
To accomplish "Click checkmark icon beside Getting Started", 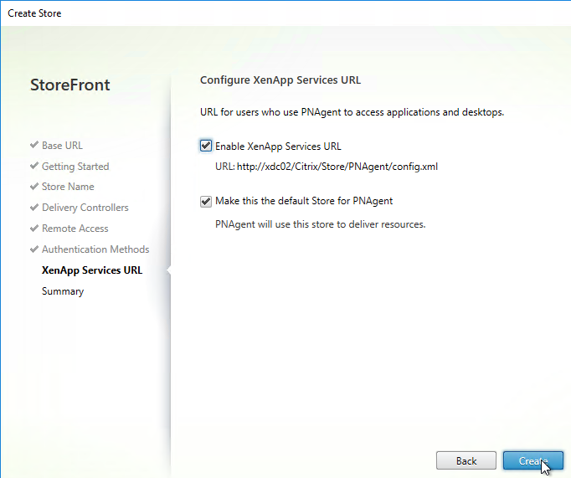I will click(x=34, y=166).
